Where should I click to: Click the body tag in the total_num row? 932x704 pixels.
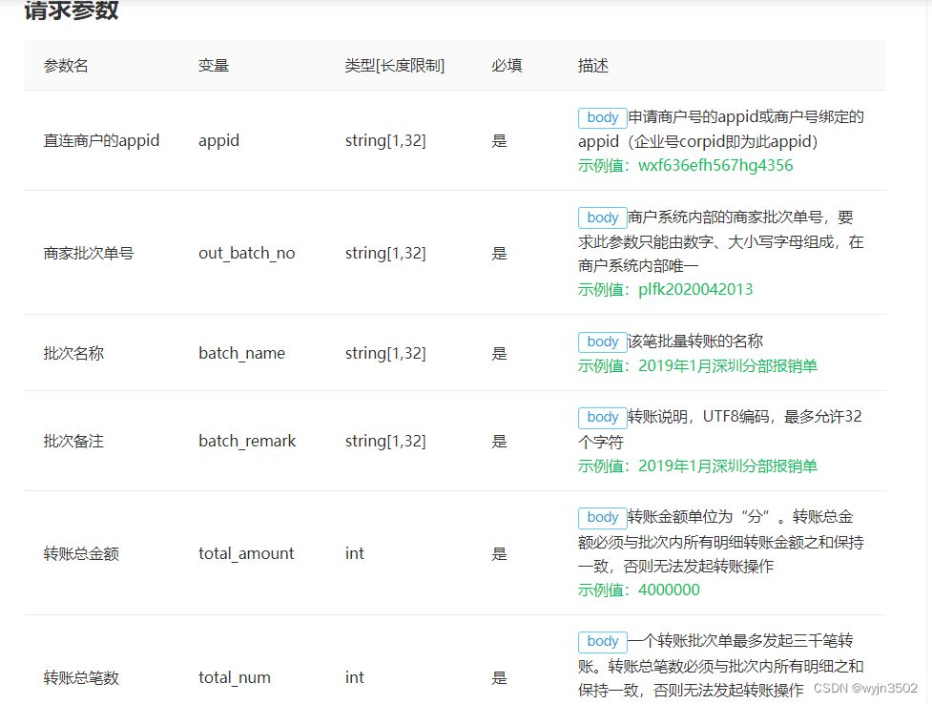pyautogui.click(x=602, y=641)
